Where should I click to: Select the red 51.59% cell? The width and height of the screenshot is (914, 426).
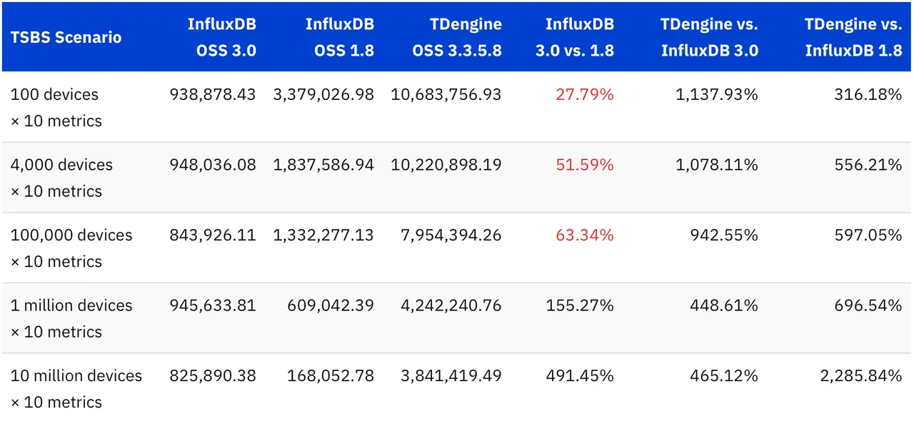[x=584, y=165]
